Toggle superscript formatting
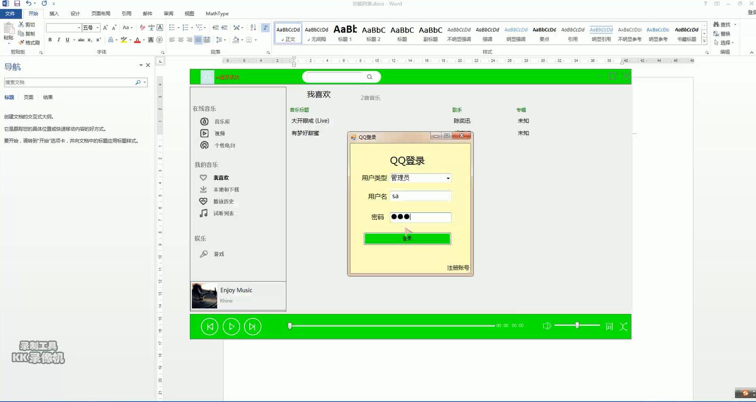This screenshot has height=402, width=756. [98, 40]
